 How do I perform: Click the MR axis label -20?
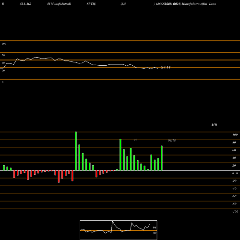coord(234,181)
